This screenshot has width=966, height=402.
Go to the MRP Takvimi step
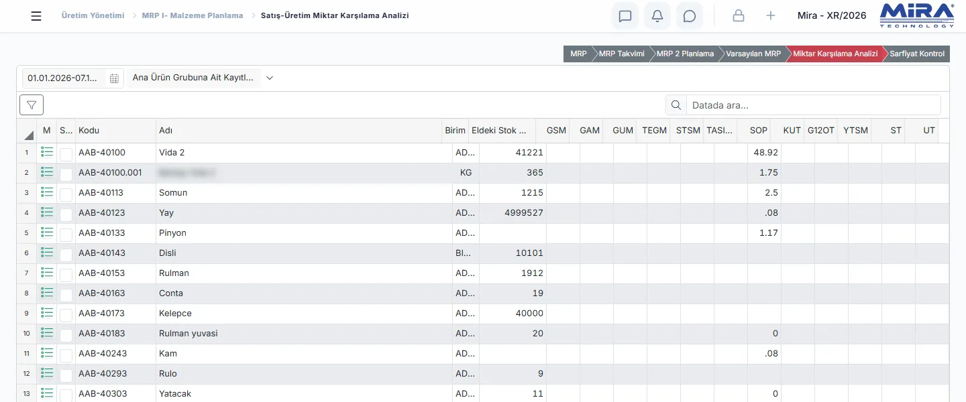pos(621,54)
